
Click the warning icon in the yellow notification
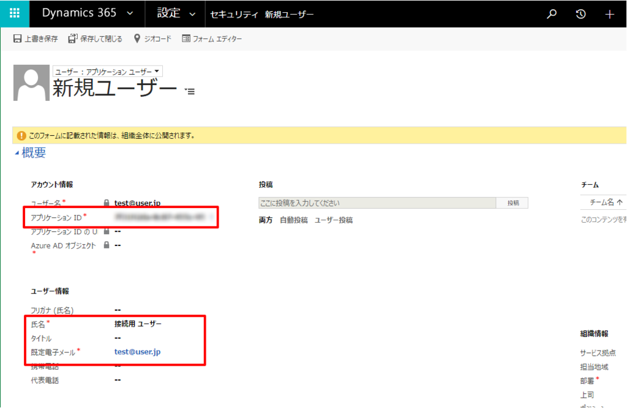tap(21, 136)
